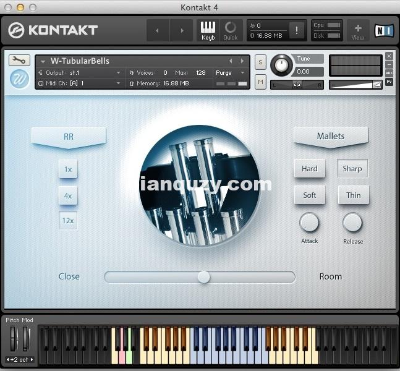Viewport: 400px width, 371px height.
Task: Click the Max voices 128 value
Action: click(201, 73)
